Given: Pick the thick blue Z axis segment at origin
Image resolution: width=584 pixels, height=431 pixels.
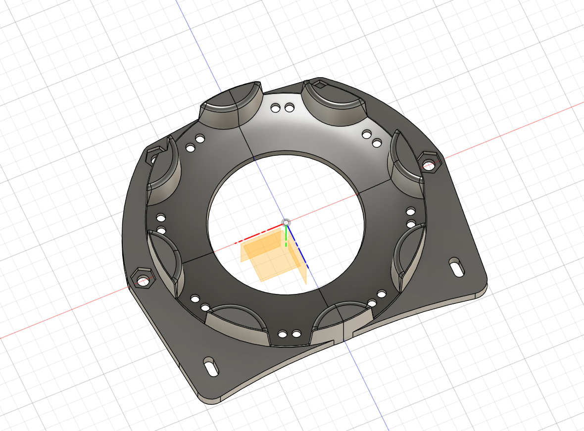Looking at the screenshot, I should [298, 246].
